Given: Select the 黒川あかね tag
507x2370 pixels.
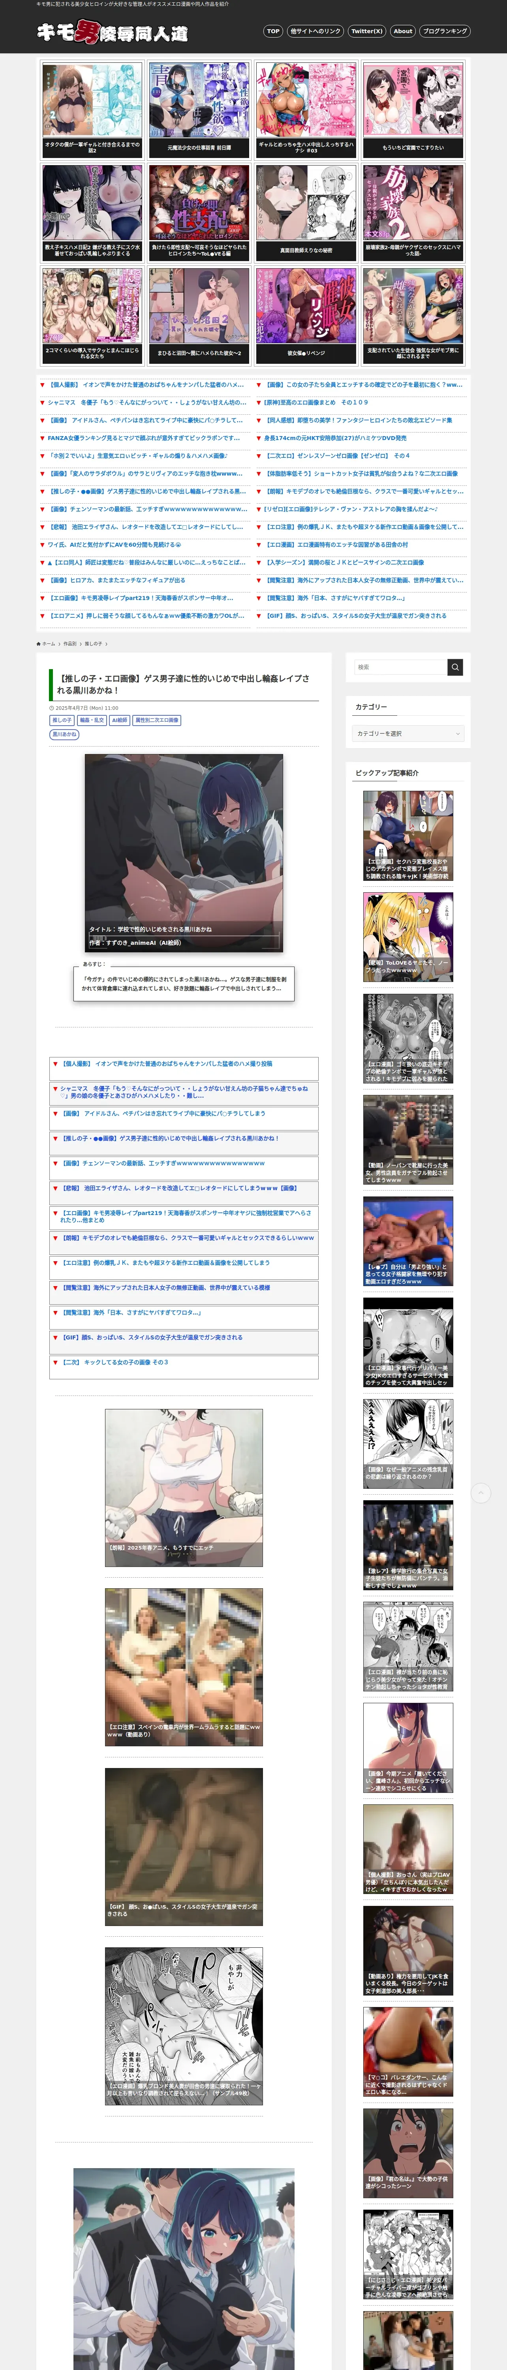Looking at the screenshot, I should 64,734.
